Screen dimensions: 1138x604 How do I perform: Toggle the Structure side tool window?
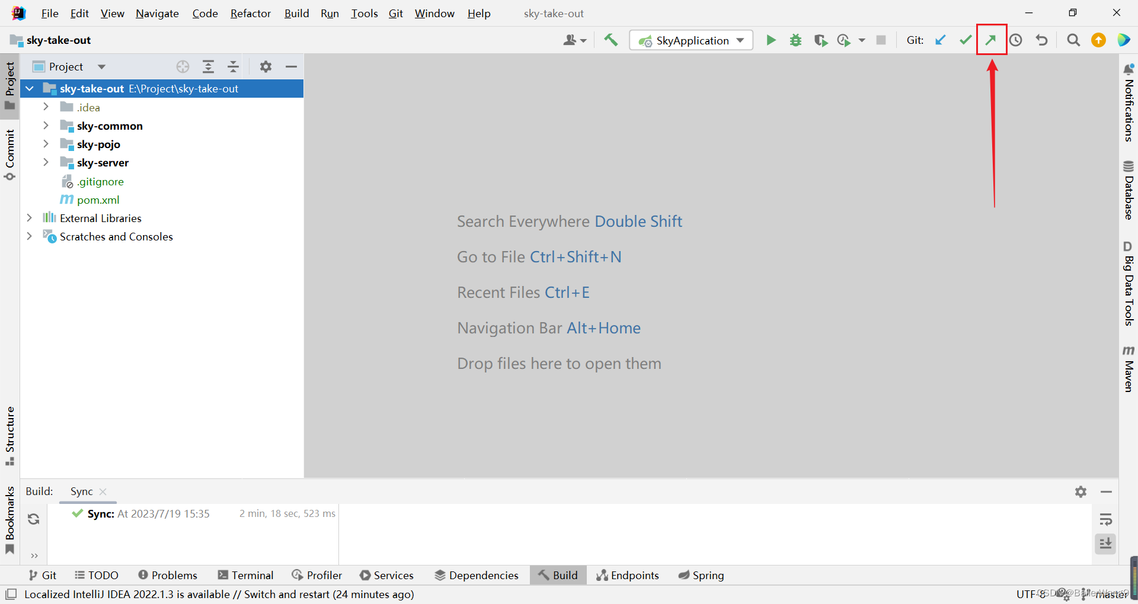pyautogui.click(x=9, y=436)
